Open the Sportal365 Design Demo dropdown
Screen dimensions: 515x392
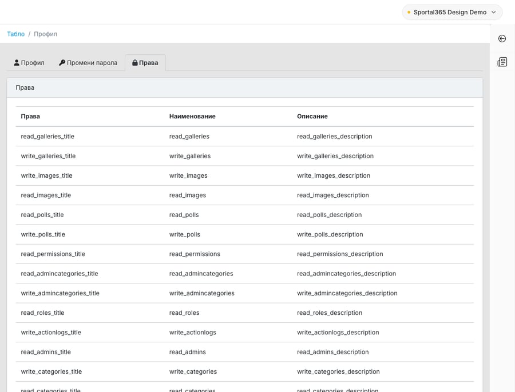pos(452,12)
